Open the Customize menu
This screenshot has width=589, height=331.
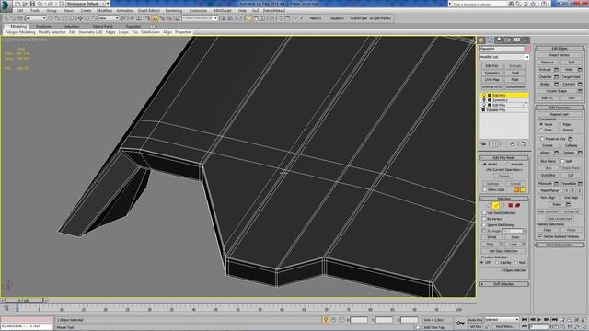198,10
